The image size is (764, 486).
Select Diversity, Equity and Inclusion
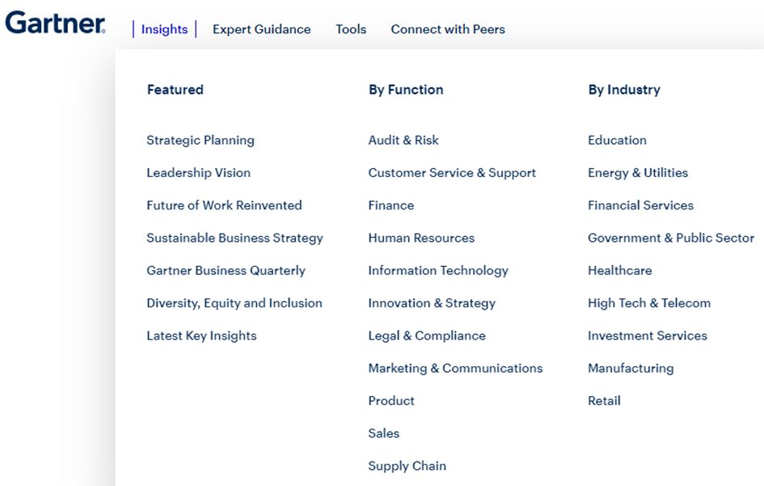[x=234, y=303]
